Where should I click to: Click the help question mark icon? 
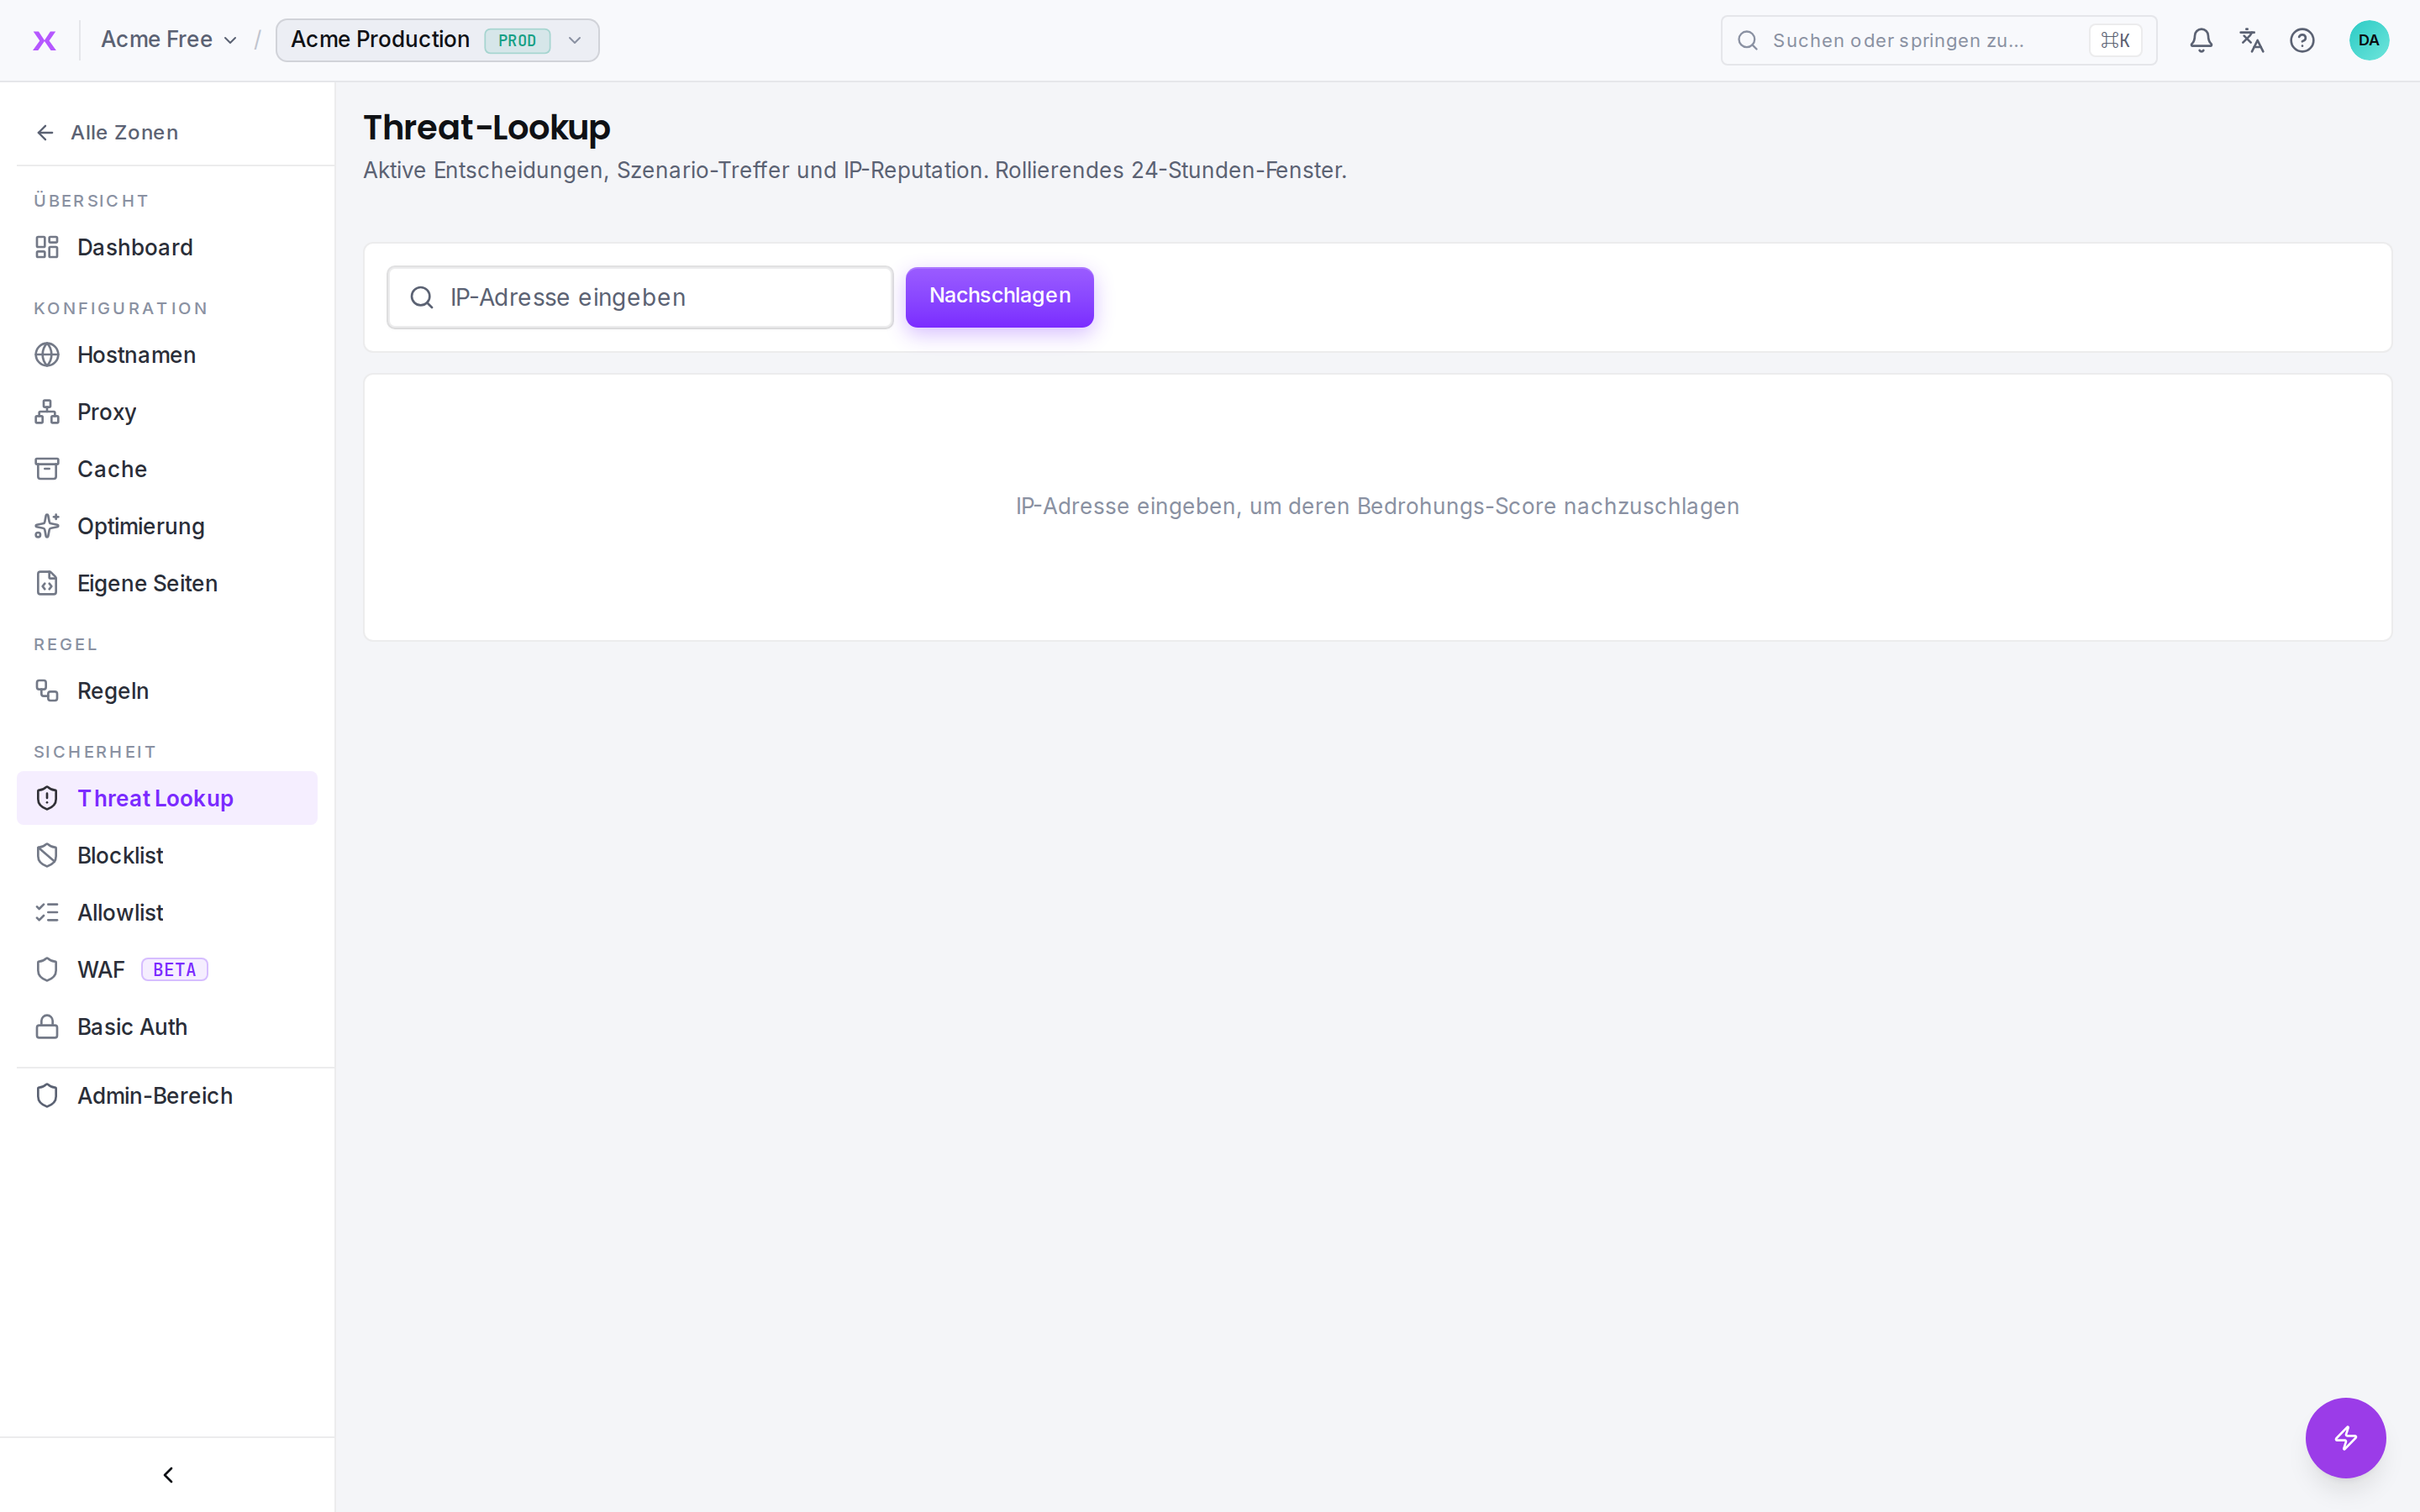2302,40
